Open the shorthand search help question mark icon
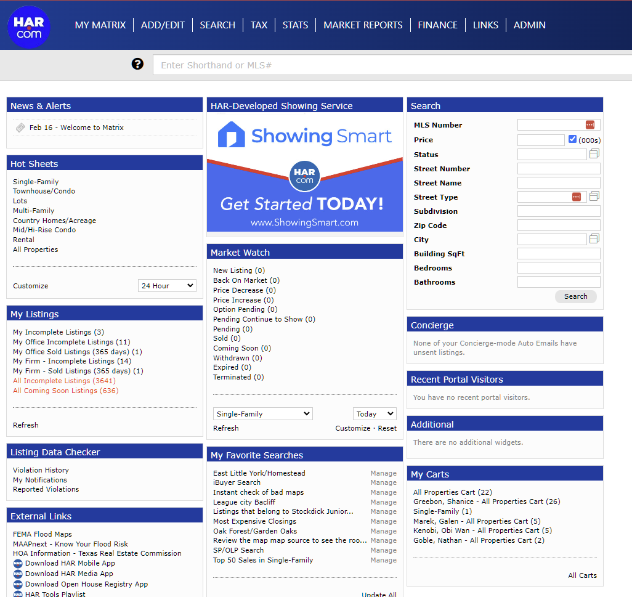 tap(137, 63)
